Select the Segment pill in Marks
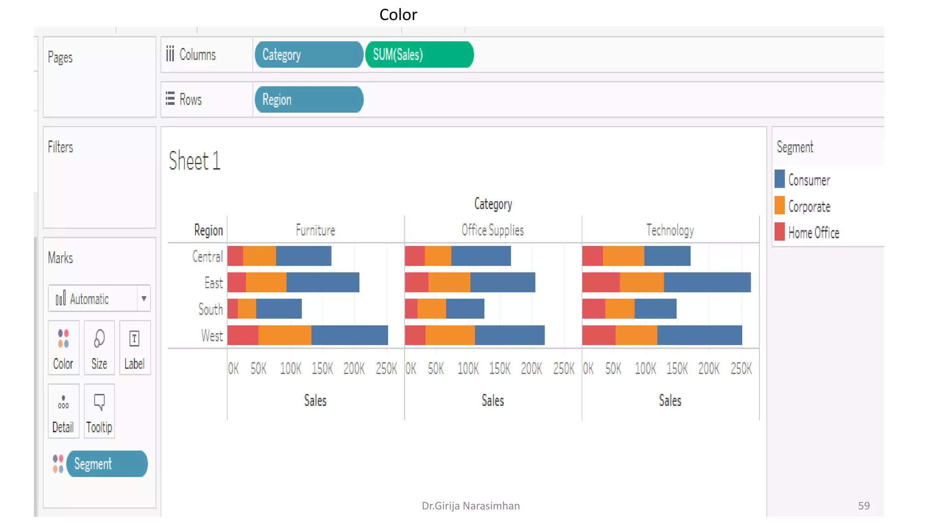942x530 pixels. coord(107,464)
